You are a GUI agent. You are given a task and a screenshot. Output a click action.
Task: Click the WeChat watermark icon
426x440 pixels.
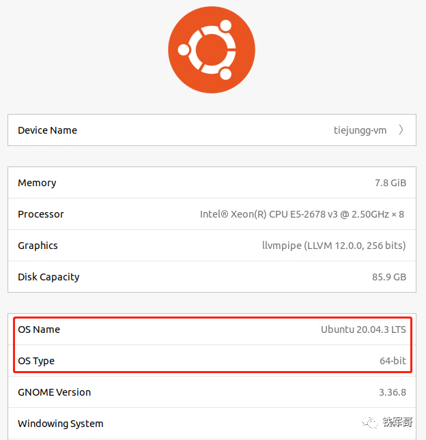click(x=369, y=422)
